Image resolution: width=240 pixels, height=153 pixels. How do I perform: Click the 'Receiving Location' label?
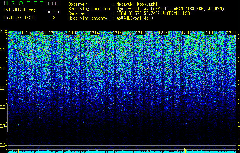(89, 9)
